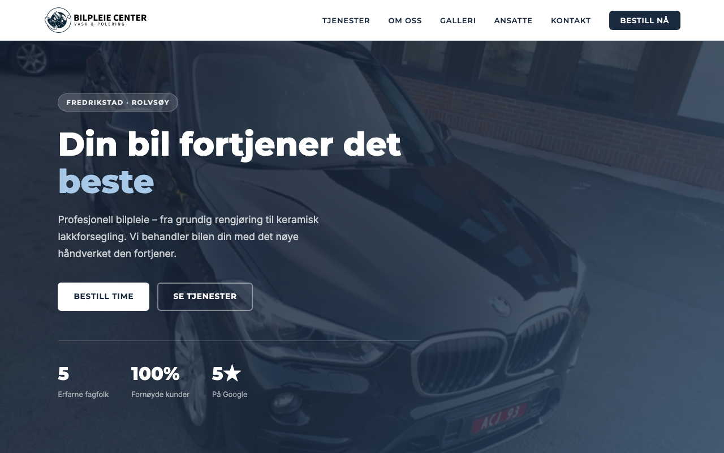The height and width of the screenshot is (453, 724).
Task: Click the Bilpleie Center logo text
Action: click(110, 20)
